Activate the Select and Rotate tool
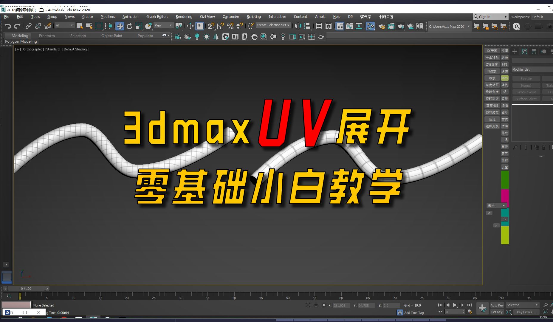The image size is (553, 322). coord(129,26)
